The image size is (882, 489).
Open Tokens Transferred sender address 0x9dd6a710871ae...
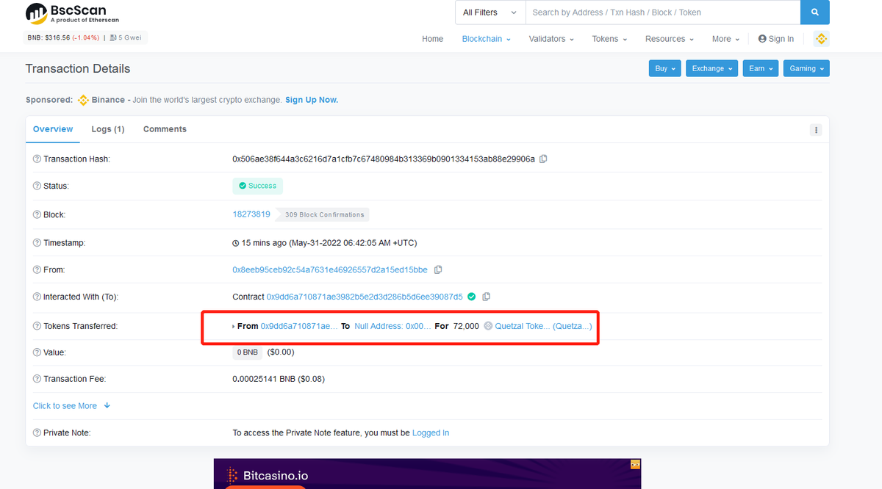pyautogui.click(x=299, y=326)
